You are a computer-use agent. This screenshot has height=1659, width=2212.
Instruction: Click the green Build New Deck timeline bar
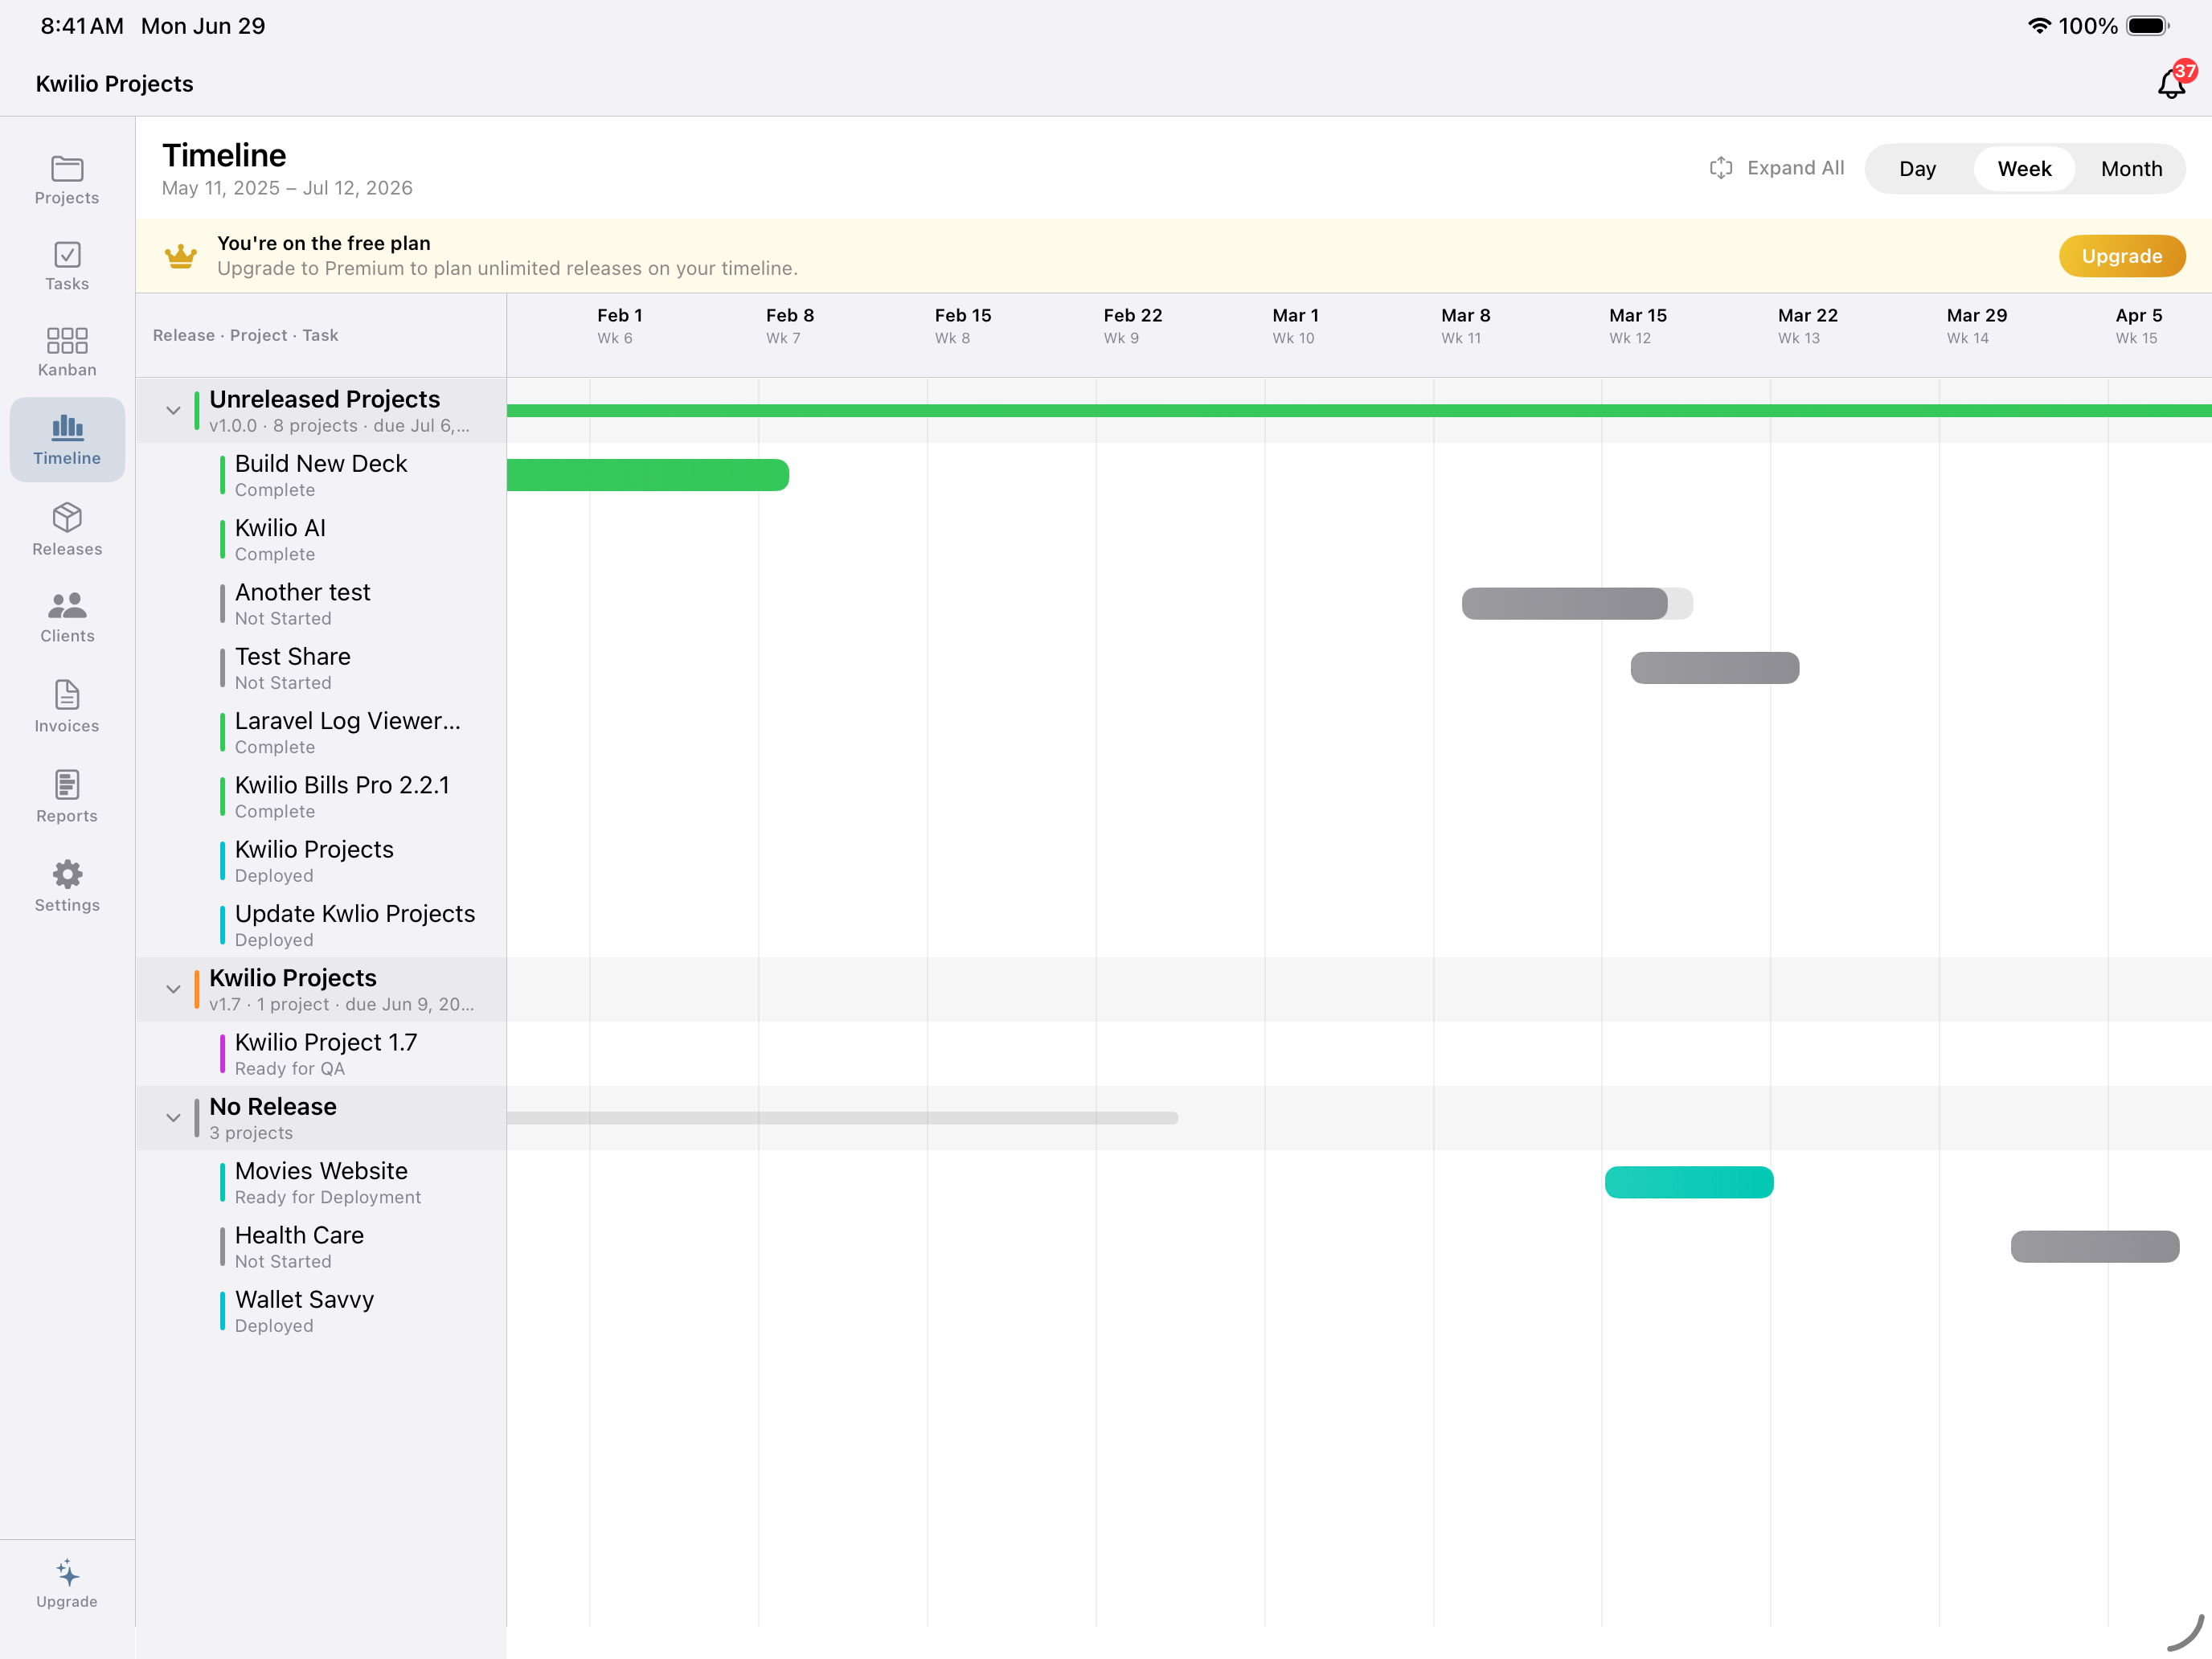(x=648, y=475)
